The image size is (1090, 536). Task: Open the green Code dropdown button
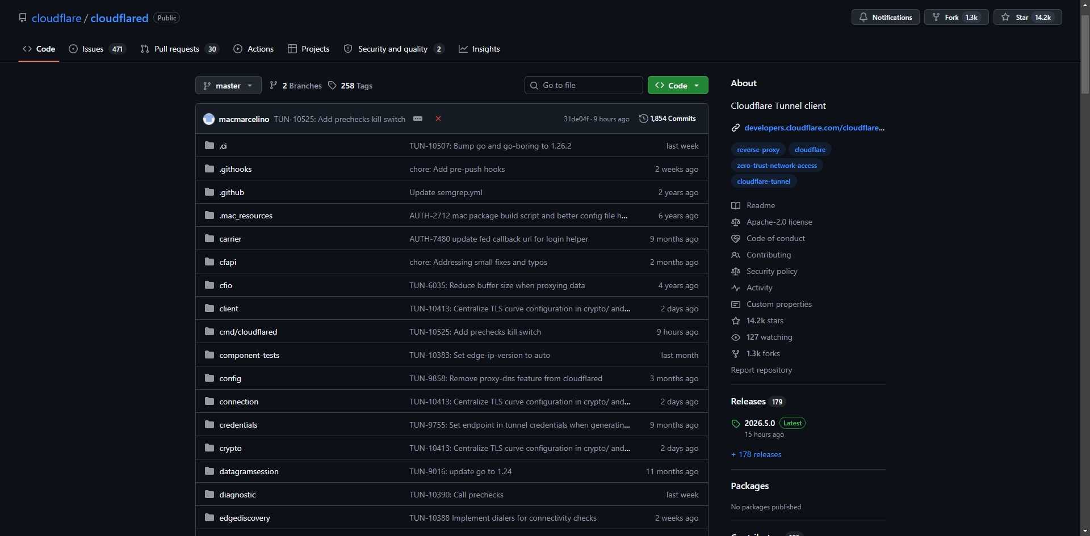[678, 85]
